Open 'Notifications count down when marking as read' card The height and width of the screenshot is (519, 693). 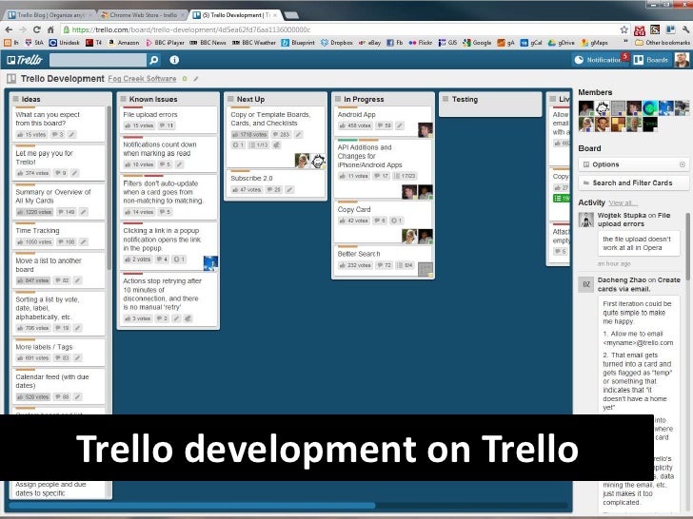(168, 154)
